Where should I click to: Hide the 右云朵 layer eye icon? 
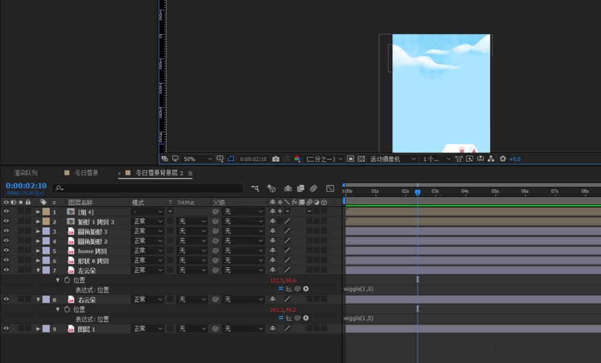6,299
